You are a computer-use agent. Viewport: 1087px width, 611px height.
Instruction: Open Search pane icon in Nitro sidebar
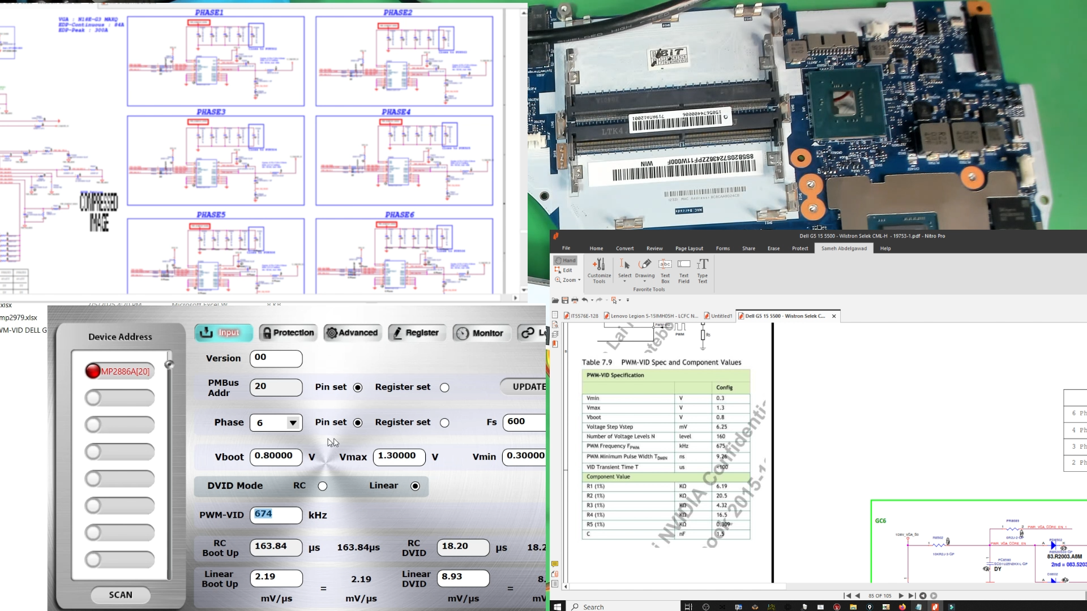555,325
